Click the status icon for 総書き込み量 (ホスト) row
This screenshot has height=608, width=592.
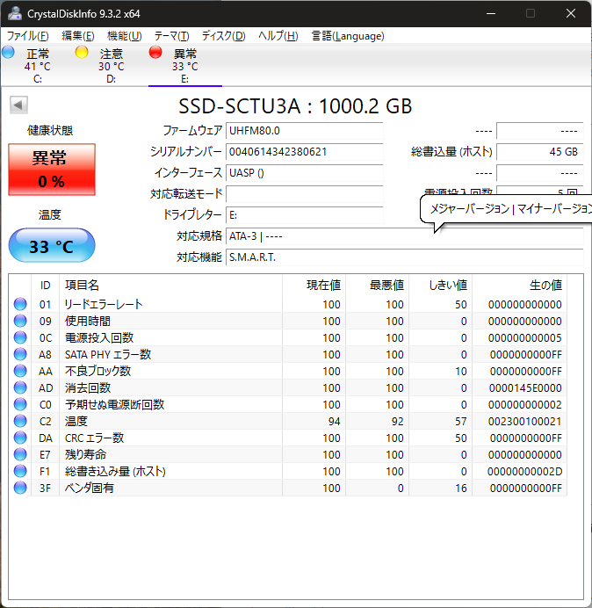20,471
